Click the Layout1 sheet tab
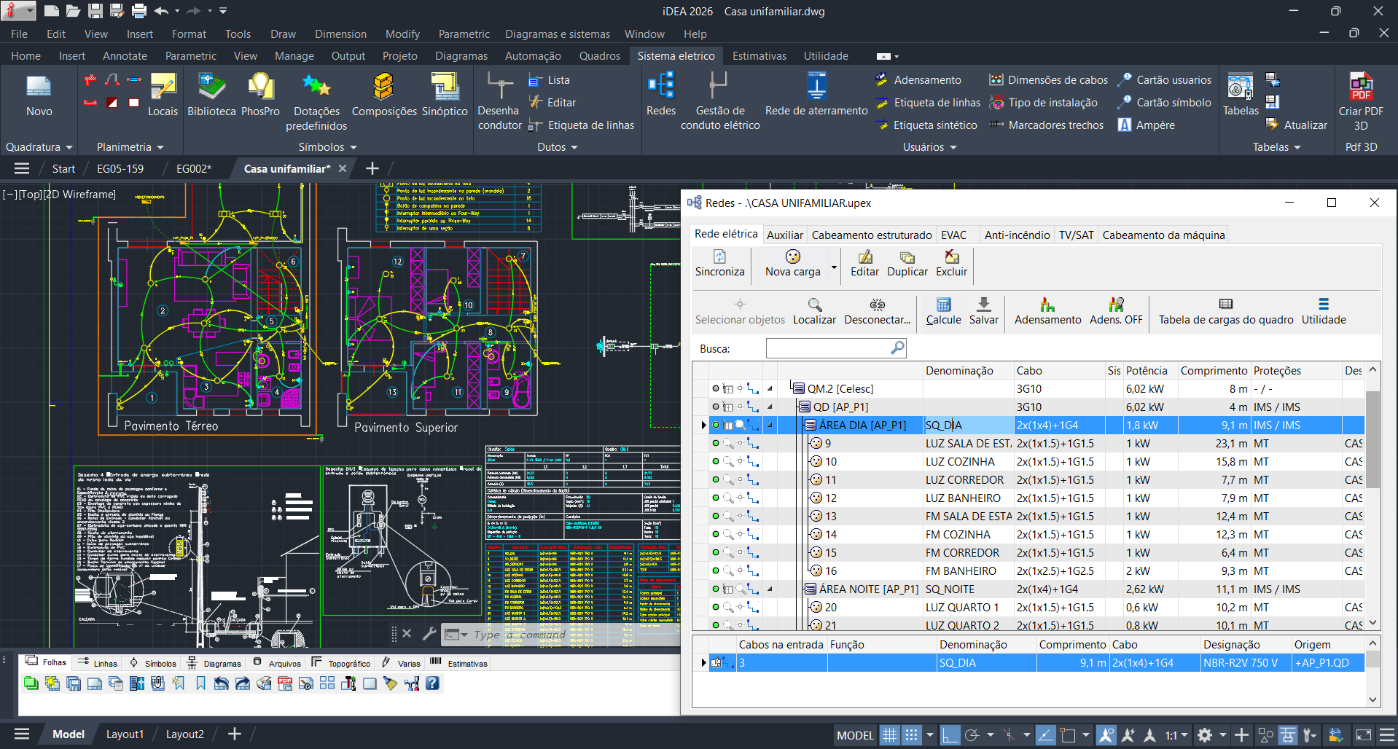Screen dimensions: 1398x749 tap(125, 734)
